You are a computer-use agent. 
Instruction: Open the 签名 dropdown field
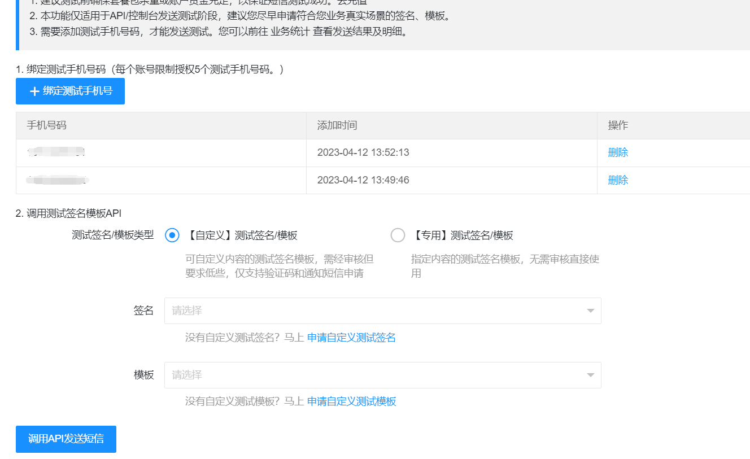(x=373, y=311)
